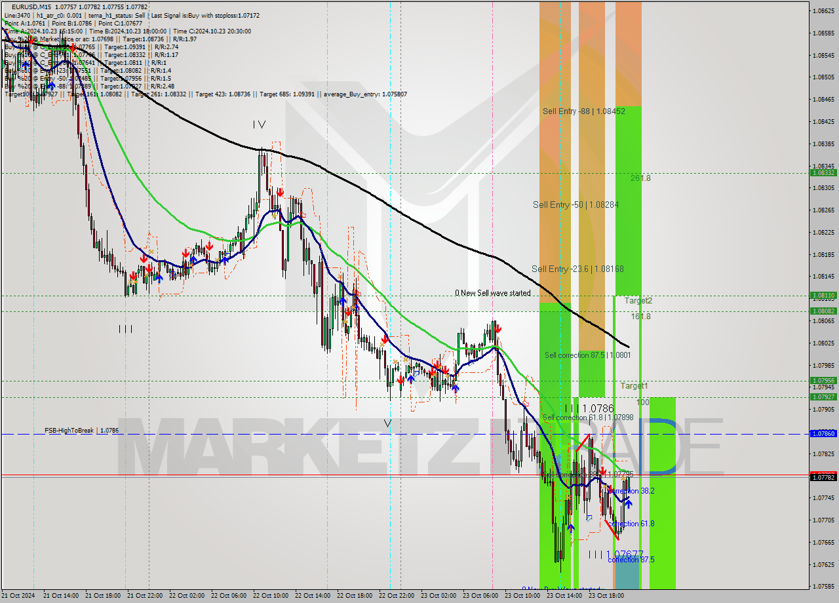Select the 'I I I 1.0786' wave label
Screen dimensions: 839x603
tap(589, 408)
